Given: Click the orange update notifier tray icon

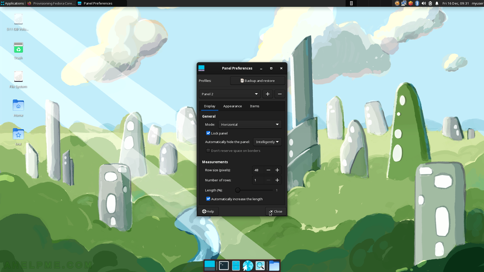Looking at the screenshot, I should pos(397,3).
